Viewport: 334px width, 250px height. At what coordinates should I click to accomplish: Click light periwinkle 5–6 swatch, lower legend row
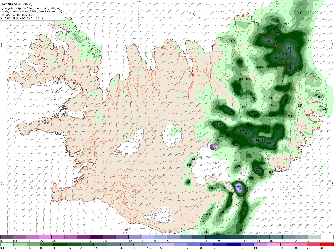[167, 244]
